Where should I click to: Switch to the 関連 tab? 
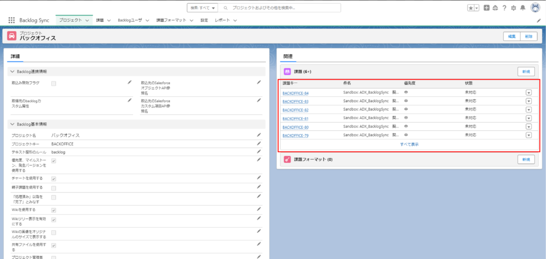[288, 56]
